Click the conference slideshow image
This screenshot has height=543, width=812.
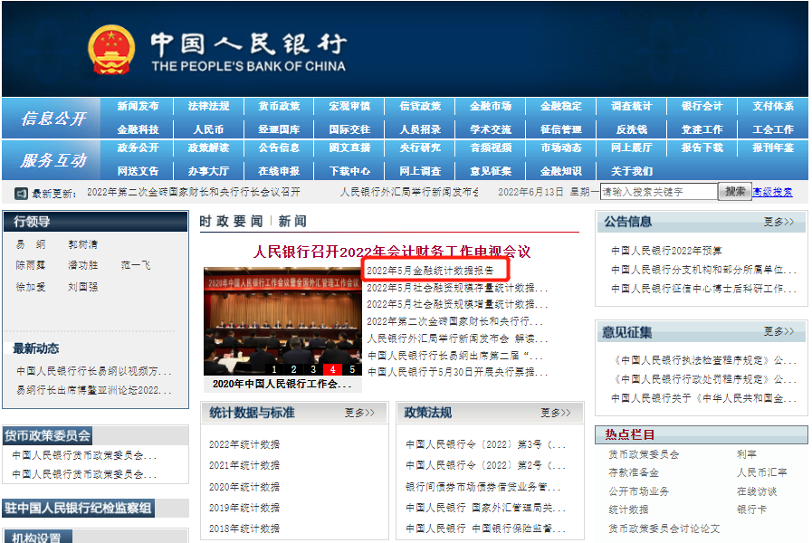tap(282, 321)
